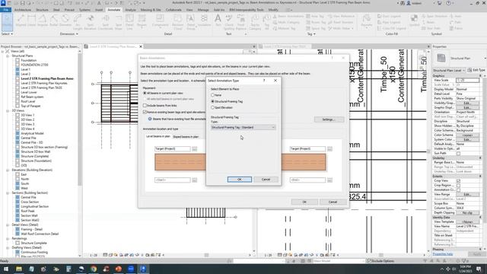The image size is (487, 274).
Task: Open Structural Framing Tag type dropdown
Action: point(243,127)
